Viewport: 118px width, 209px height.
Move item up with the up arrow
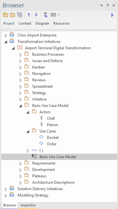(x=29, y=15)
